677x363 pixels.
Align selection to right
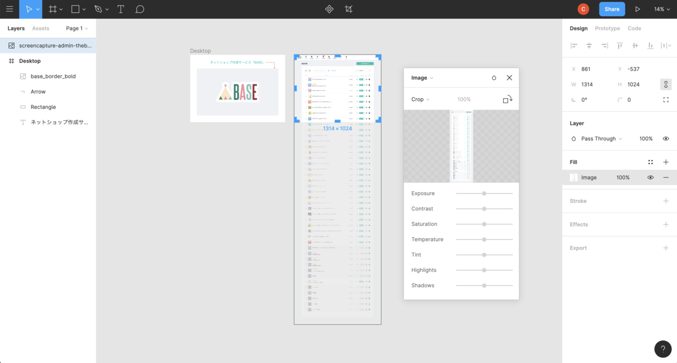[604, 46]
